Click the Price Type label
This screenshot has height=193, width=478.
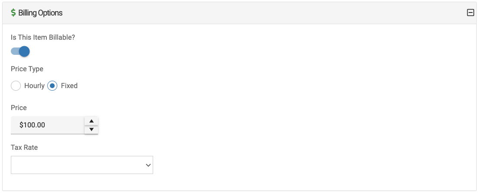click(27, 69)
